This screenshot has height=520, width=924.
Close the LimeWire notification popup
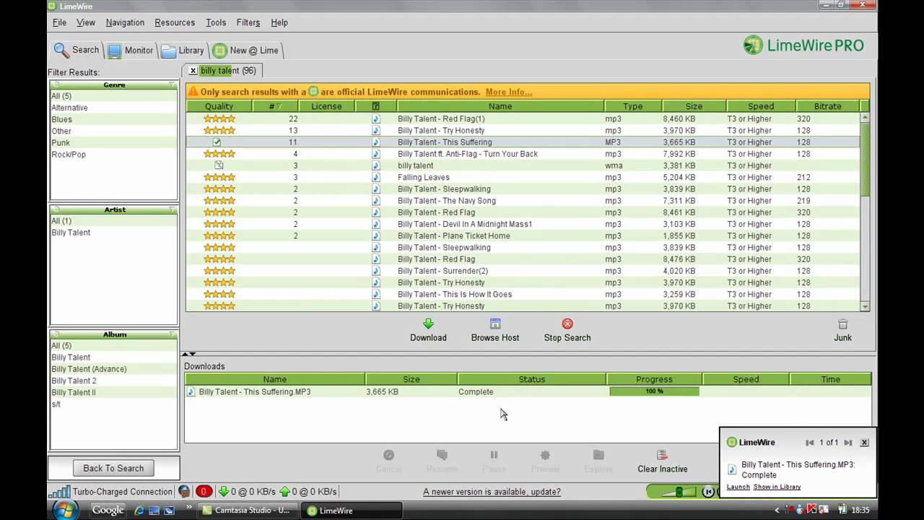tap(864, 443)
